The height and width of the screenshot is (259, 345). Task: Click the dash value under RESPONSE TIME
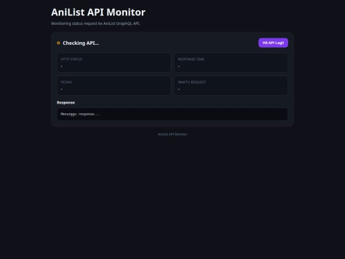(x=179, y=66)
